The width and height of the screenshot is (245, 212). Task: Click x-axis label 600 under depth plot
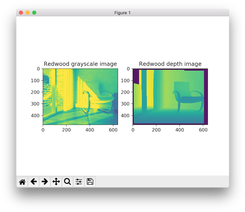(203, 130)
